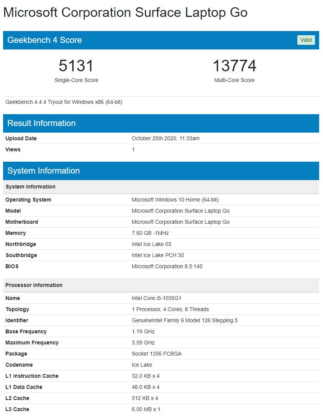Click the Southbridge label
Screen dimensions: 323x418
click(x=21, y=256)
